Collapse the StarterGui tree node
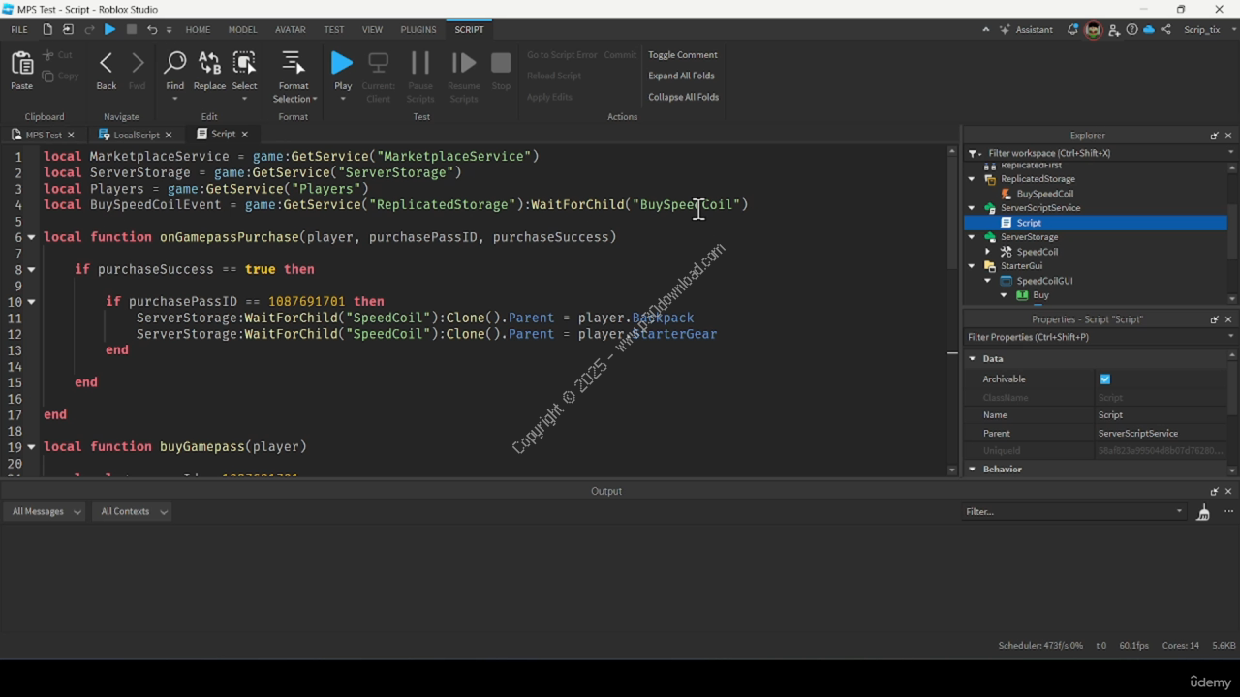 click(x=972, y=266)
